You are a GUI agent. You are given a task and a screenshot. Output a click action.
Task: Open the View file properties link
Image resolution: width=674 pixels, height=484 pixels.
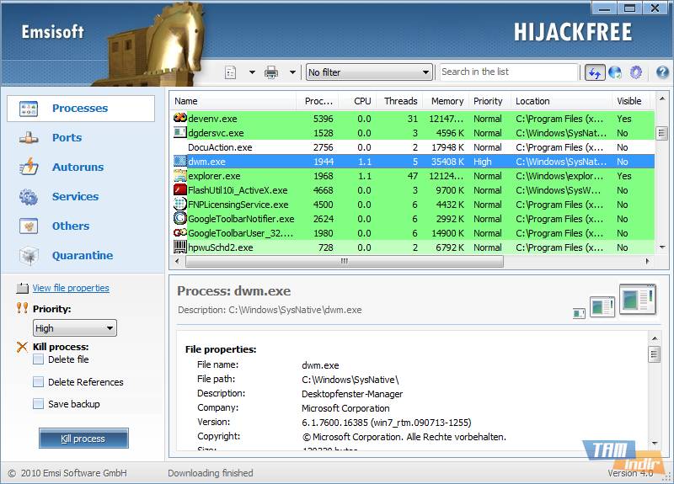[x=71, y=288]
